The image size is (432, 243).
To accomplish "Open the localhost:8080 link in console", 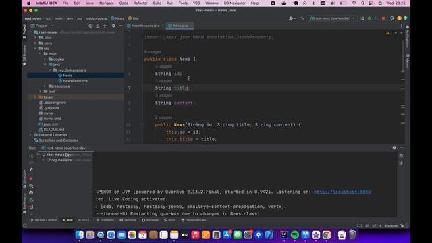I will (342, 192).
